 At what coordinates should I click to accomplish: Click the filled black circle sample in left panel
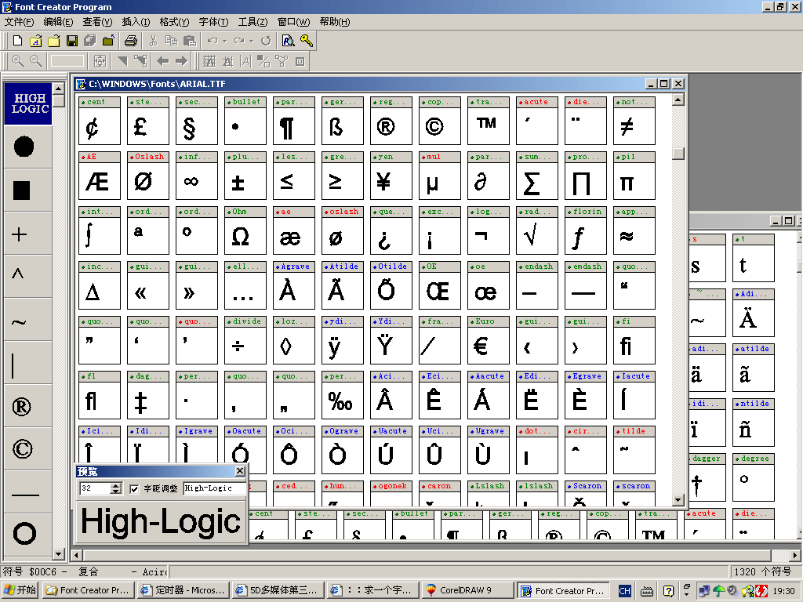pyautogui.click(x=24, y=147)
